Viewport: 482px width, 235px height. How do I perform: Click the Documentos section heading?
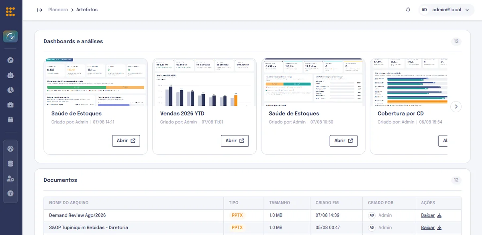click(60, 180)
